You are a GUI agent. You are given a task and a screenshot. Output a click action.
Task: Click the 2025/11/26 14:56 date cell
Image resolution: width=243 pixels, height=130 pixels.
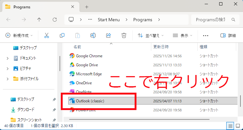(167, 56)
